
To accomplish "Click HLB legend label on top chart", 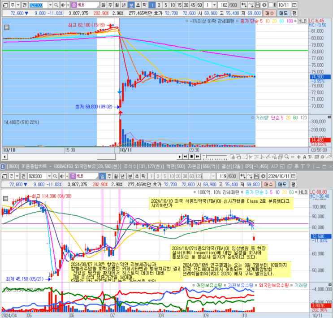I will pos(302,21).
